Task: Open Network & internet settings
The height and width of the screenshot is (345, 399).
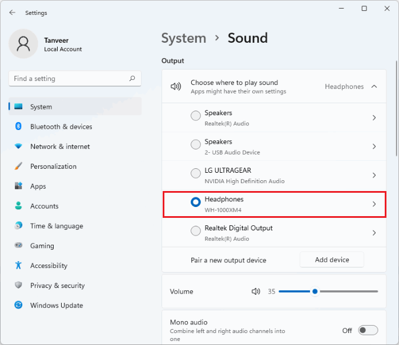Action: (x=75, y=146)
